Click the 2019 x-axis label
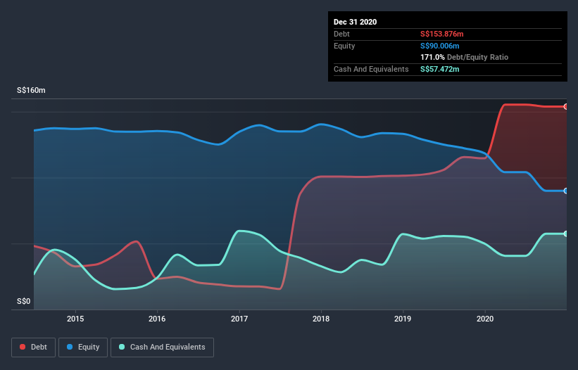578x370 pixels. [x=403, y=319]
